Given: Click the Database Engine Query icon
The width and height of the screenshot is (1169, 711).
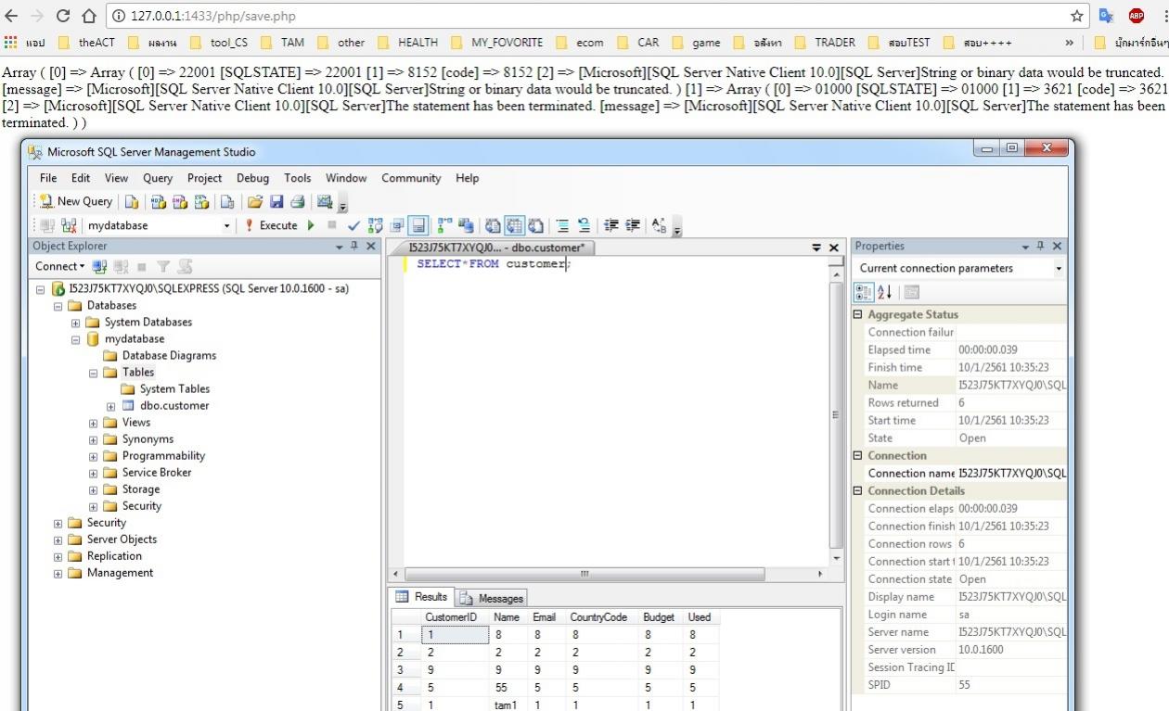Looking at the screenshot, I should click(132, 201).
